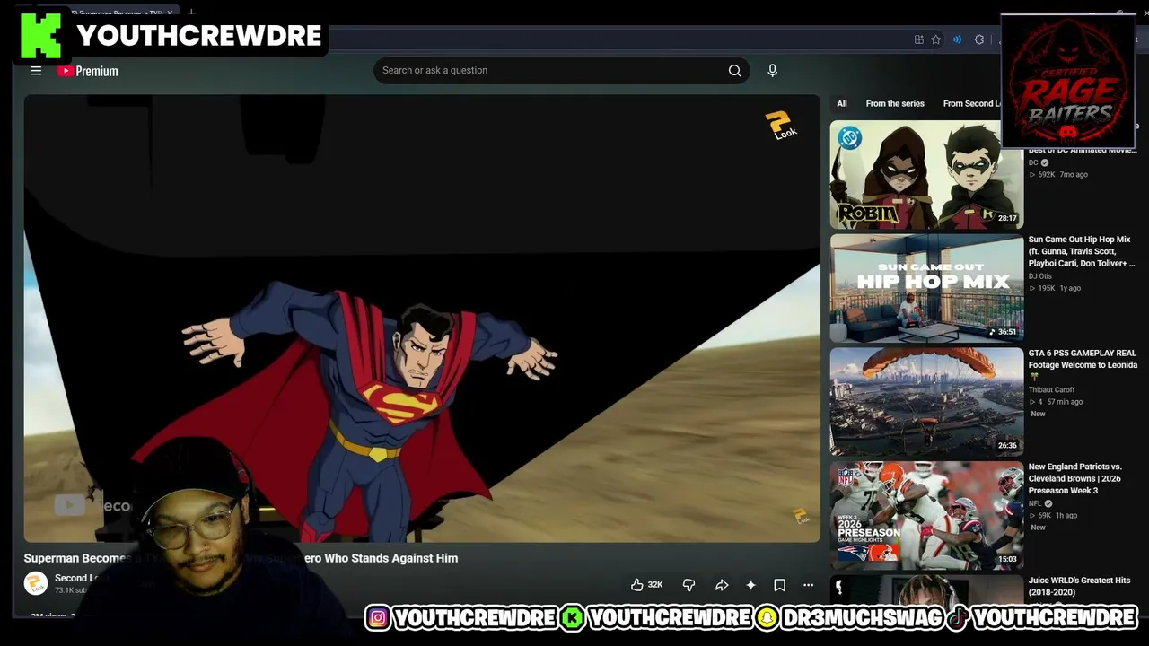
Task: Open the Second Look channel avatar
Action: [x=36, y=583]
